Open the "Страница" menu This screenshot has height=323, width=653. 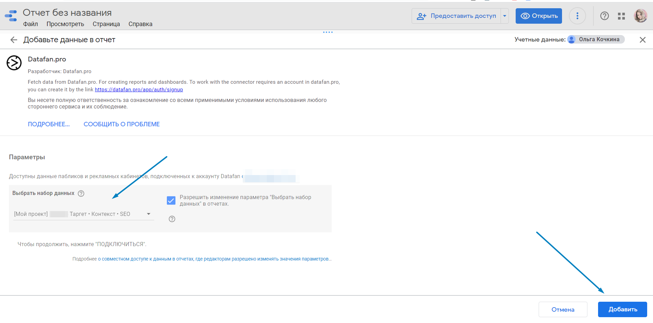[106, 24]
